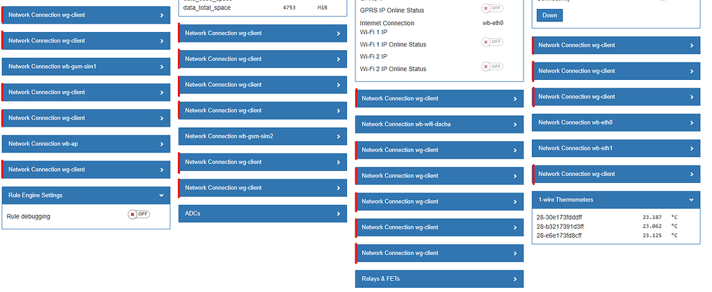Select thermometer ID 28-b3217391d3ff
Screen dimensions: 712x292
[x=560, y=227]
